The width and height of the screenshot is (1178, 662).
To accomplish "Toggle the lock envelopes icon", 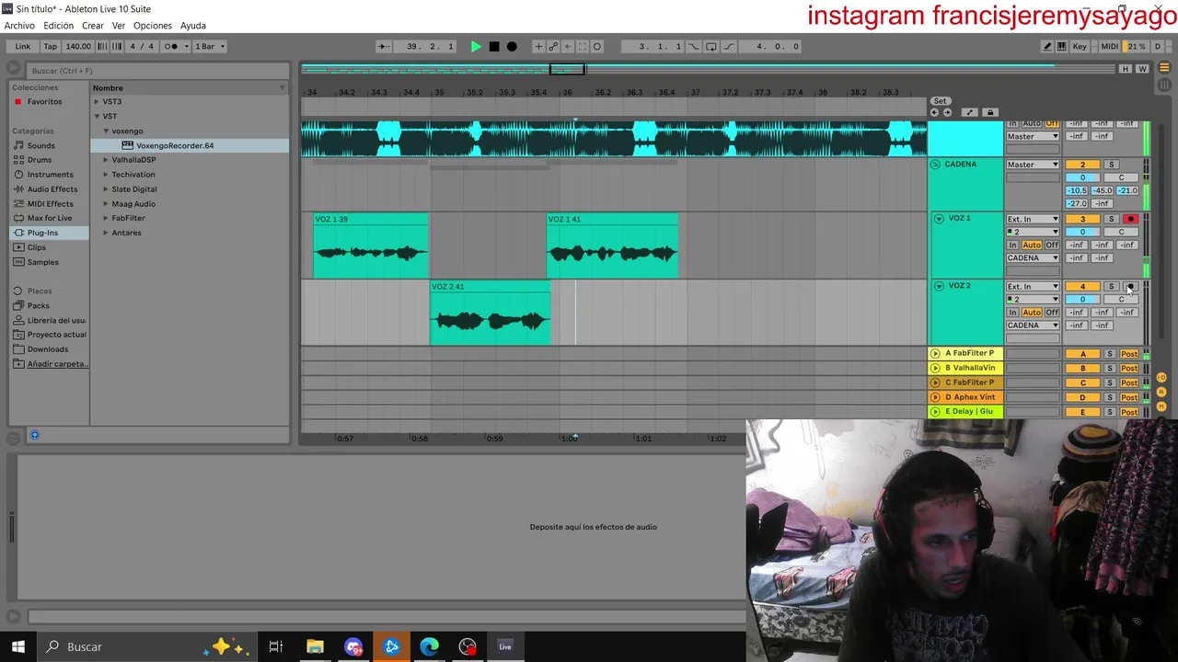I will (990, 112).
